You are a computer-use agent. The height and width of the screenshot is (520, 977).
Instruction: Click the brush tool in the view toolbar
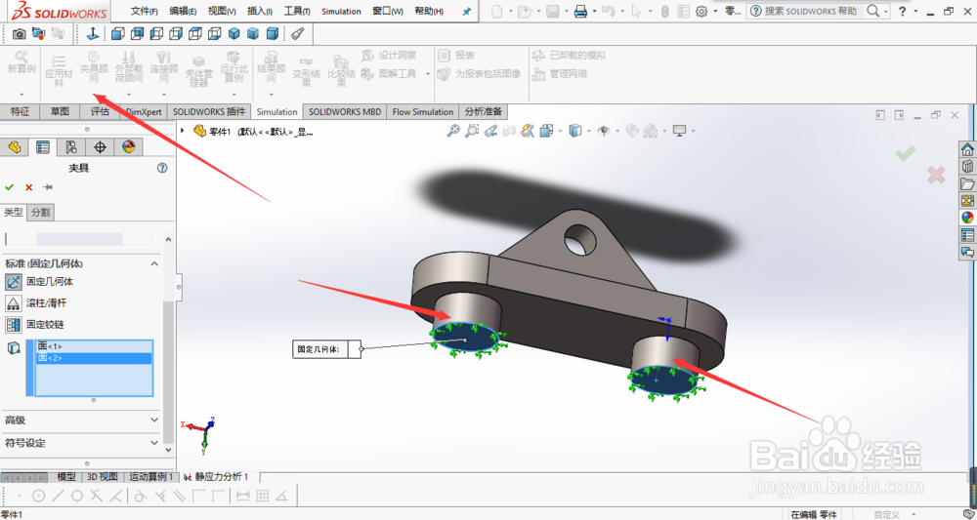(298, 33)
